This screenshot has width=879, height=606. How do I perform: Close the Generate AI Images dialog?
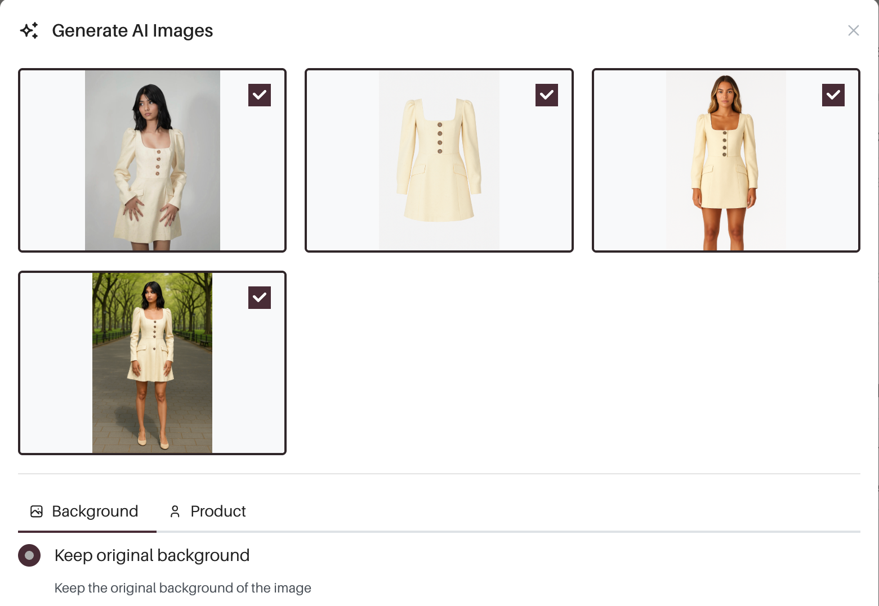pos(853,30)
